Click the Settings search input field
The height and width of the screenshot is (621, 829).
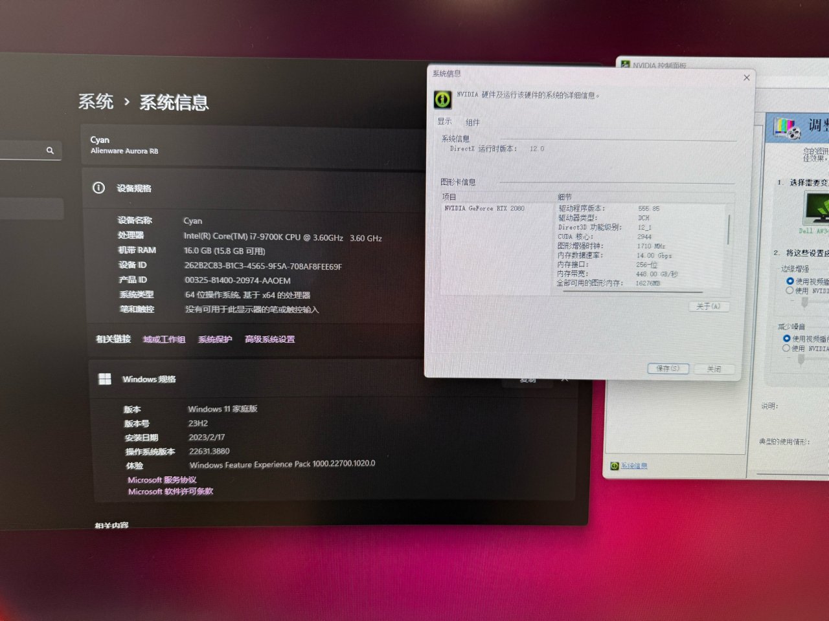[x=29, y=150]
